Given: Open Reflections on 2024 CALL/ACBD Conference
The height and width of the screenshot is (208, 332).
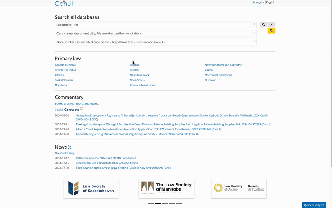Looking at the screenshot, I should pos(106,158).
